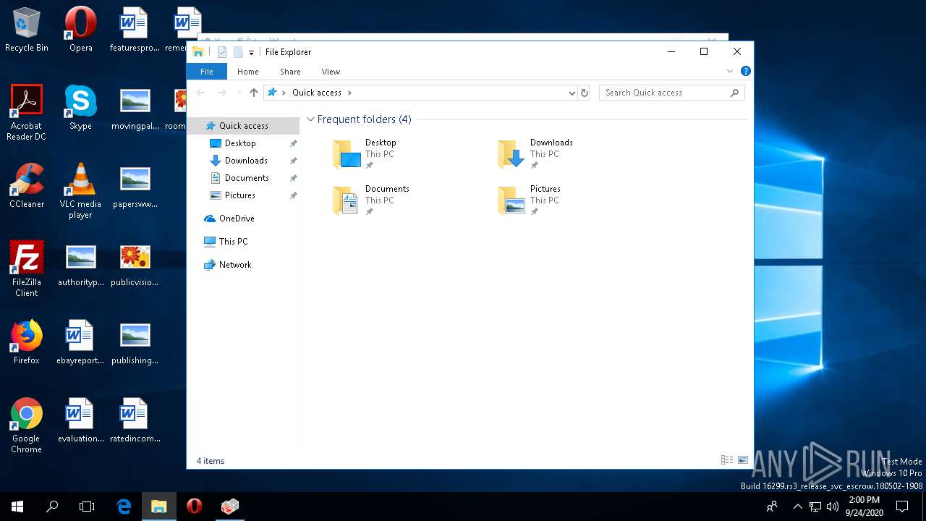Open the ebayreport Word document
The width and height of the screenshot is (926, 521).
click(80, 343)
